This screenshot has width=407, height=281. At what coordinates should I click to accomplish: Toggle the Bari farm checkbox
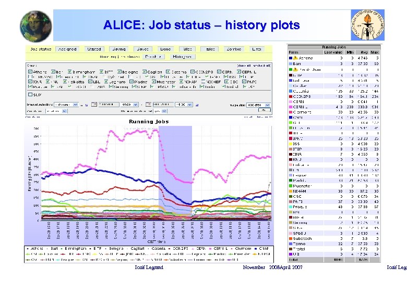pyautogui.click(x=53, y=72)
